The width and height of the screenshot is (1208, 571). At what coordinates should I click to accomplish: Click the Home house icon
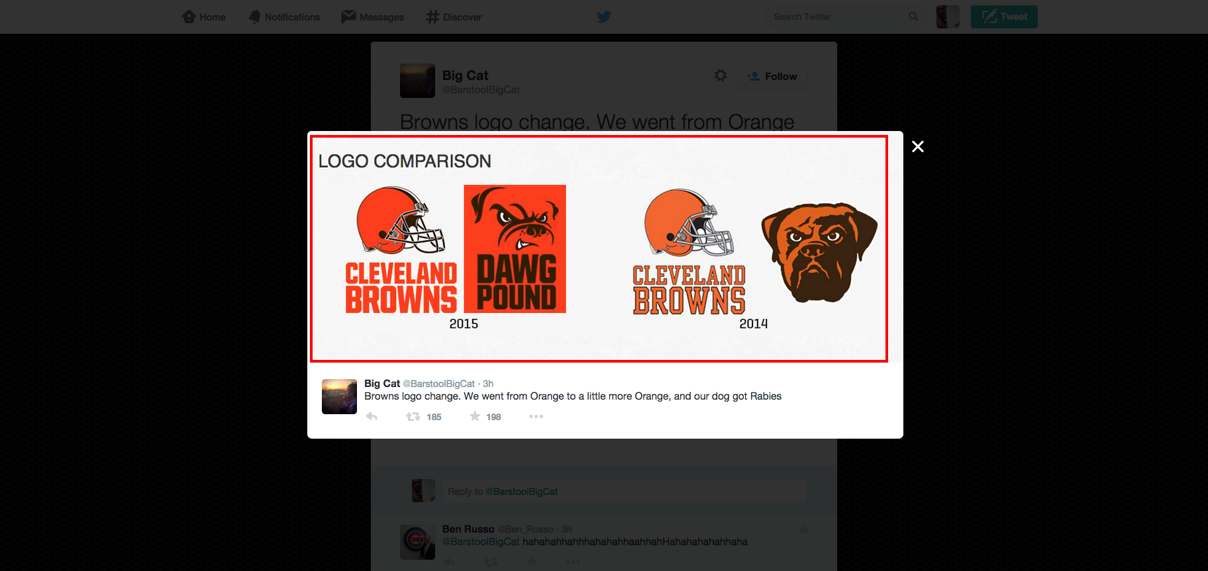189,17
